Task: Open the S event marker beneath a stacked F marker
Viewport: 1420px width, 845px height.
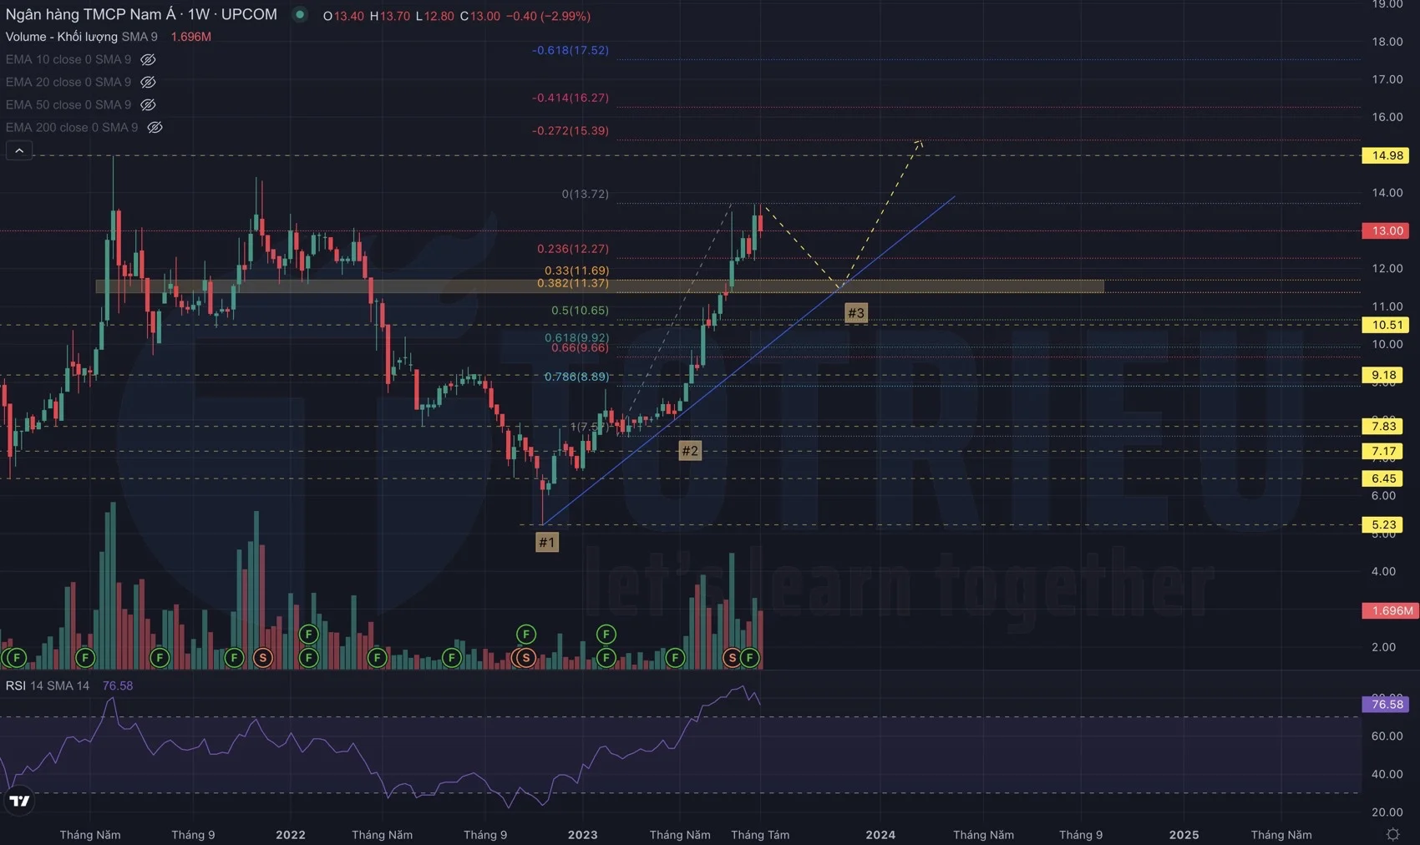Action: (525, 658)
